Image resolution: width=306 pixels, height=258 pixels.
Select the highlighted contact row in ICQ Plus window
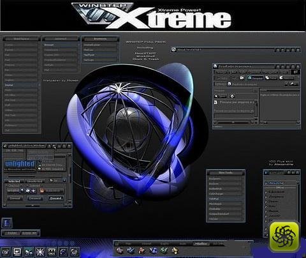pyautogui.click(x=280, y=183)
